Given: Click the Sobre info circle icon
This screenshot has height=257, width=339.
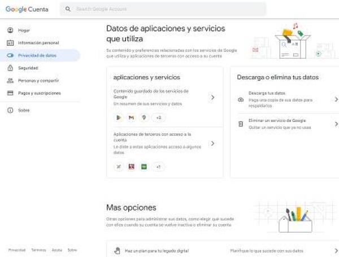Looking at the screenshot, I should pyautogui.click(x=10, y=110).
